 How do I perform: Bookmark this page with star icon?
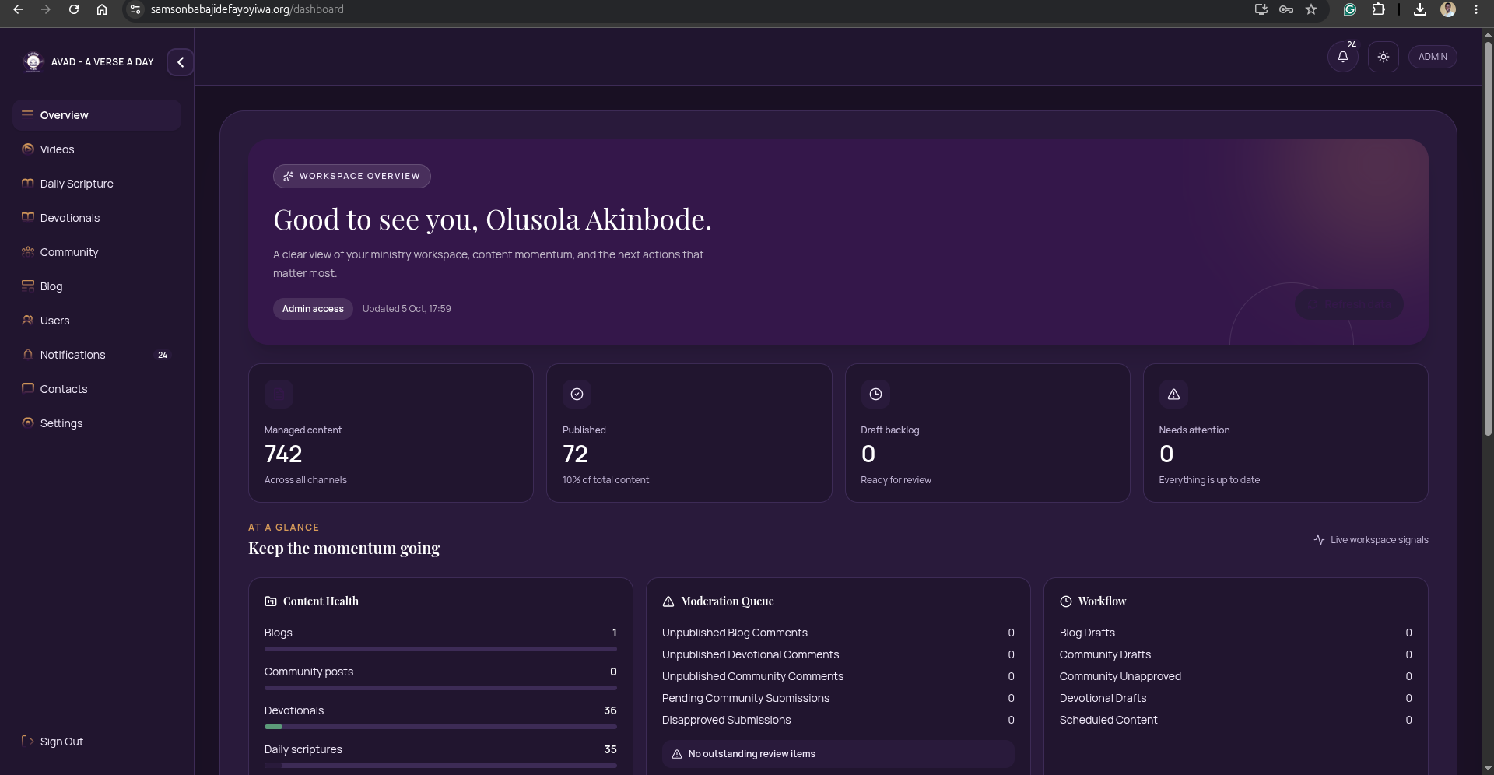pos(1311,9)
